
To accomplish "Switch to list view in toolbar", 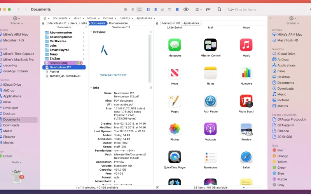I will pyautogui.click(x=132, y=9).
